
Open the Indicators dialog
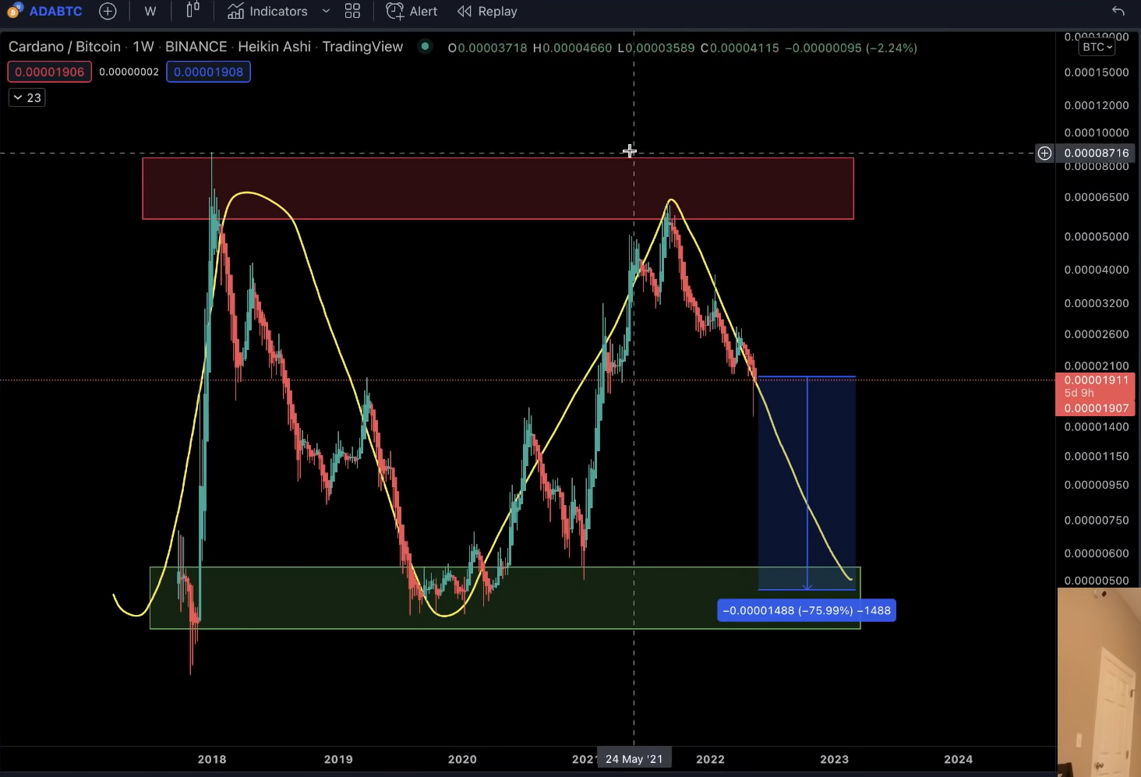pyautogui.click(x=267, y=11)
